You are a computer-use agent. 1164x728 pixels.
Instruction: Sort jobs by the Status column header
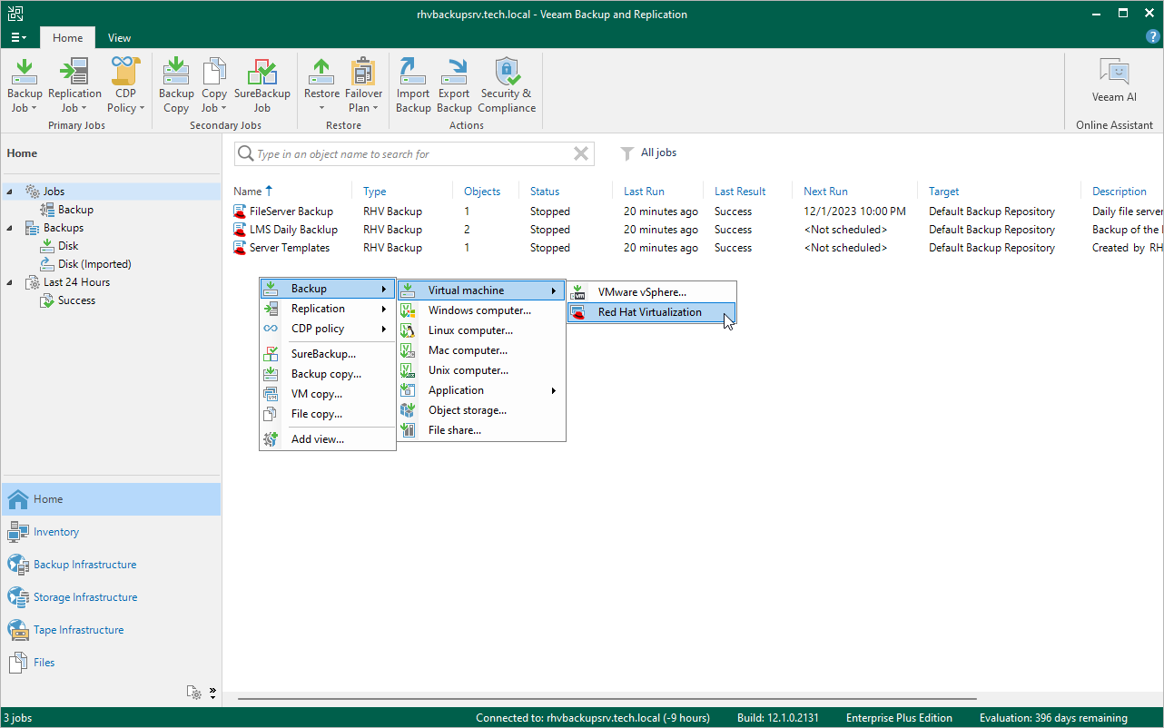(x=545, y=192)
